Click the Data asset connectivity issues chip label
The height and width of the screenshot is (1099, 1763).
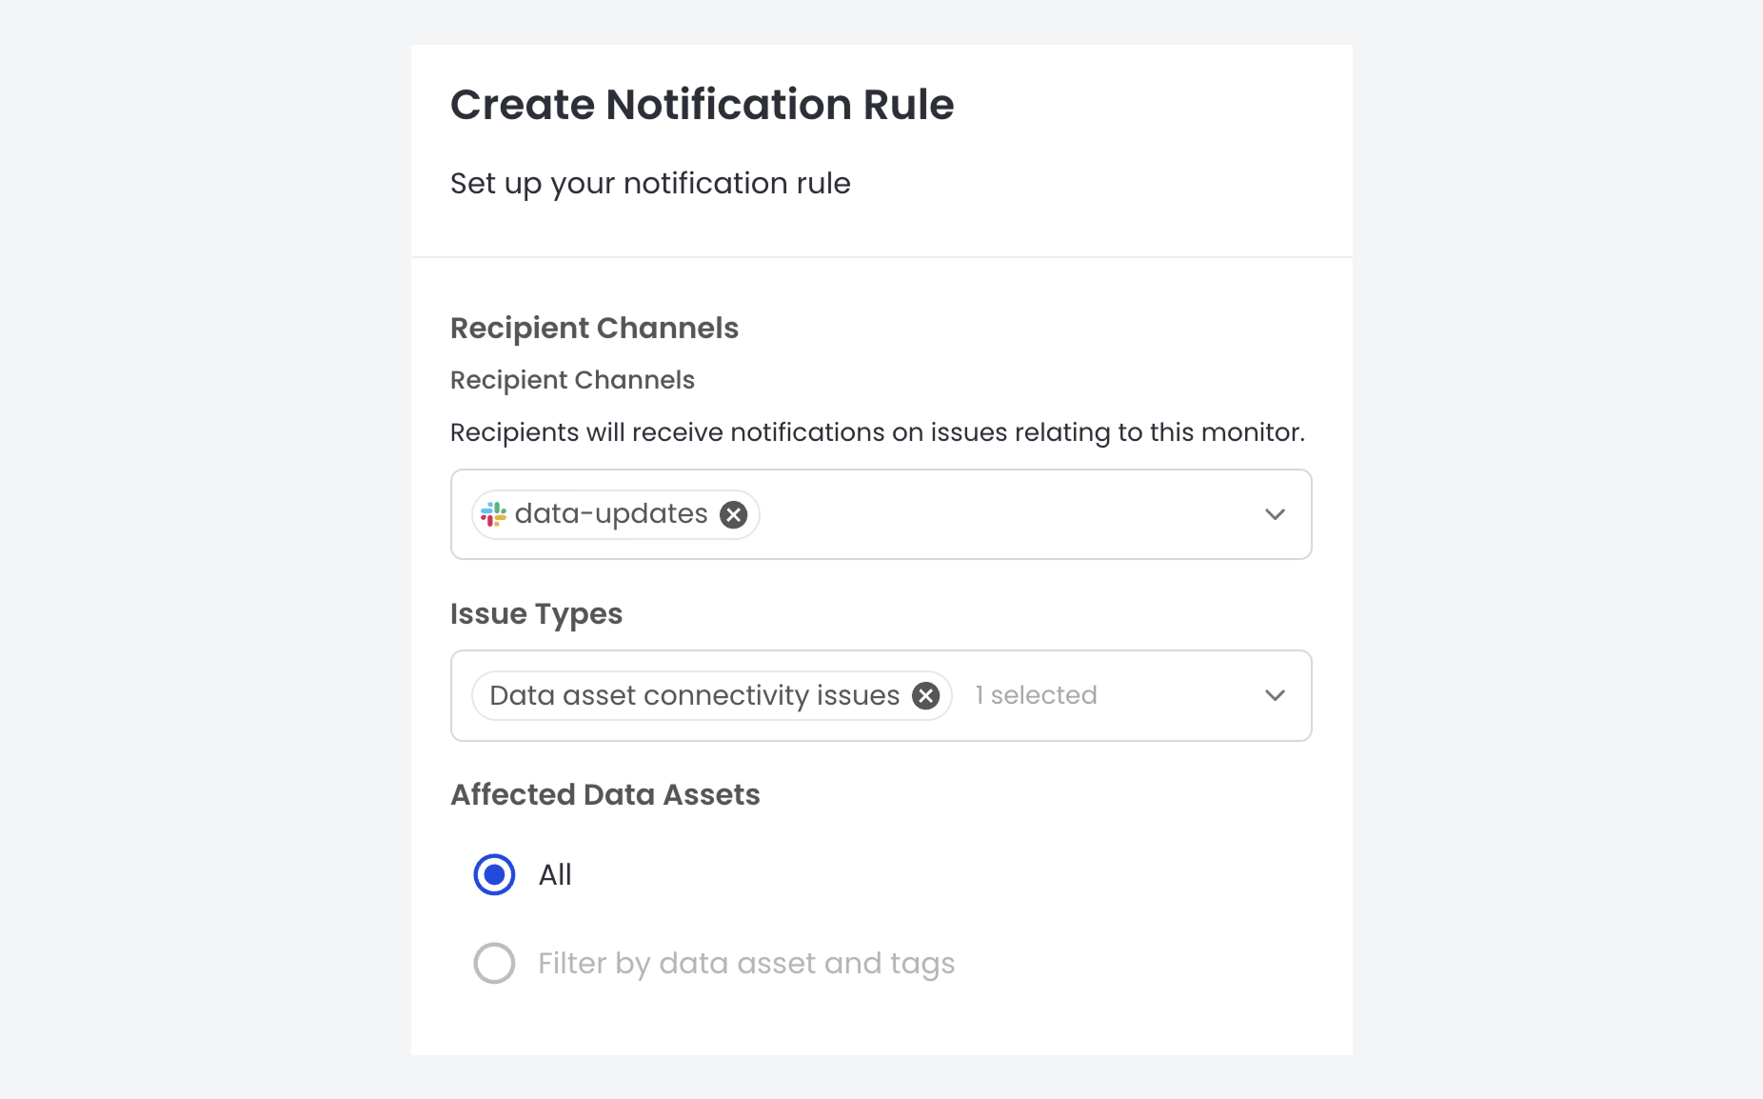click(x=692, y=695)
